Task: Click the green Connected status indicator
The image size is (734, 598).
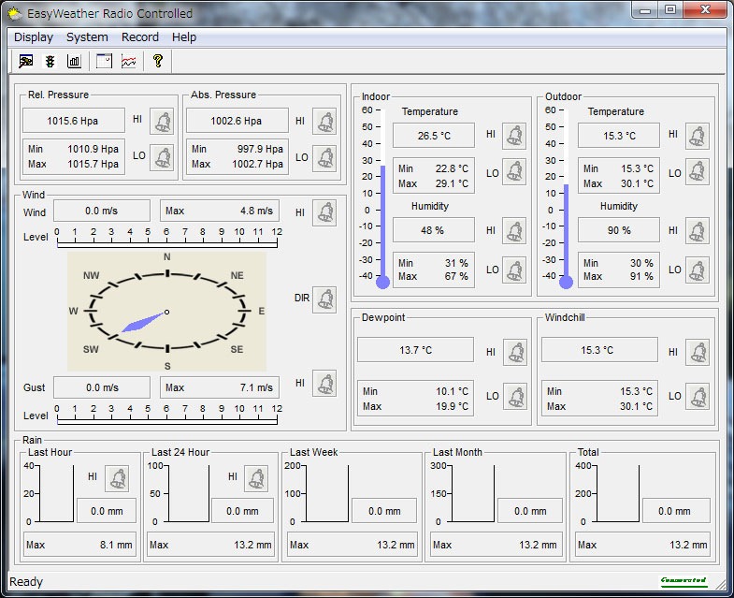Action: (x=684, y=580)
